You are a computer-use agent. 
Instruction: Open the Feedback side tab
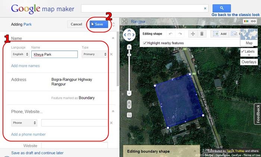(x=258, y=114)
